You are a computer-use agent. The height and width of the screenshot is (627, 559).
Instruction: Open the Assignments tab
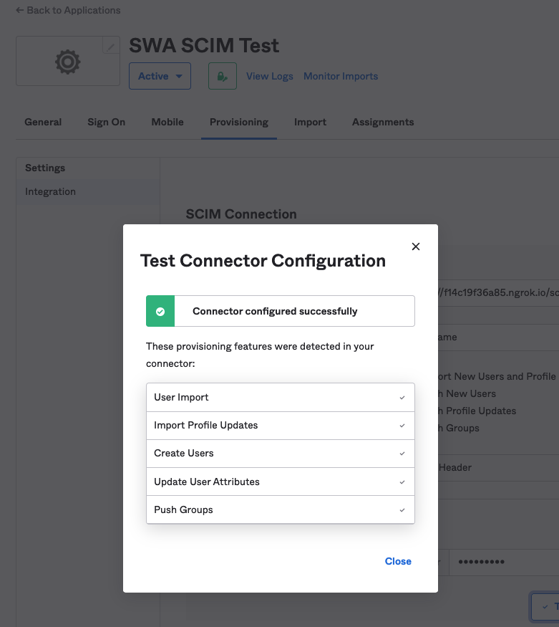pyautogui.click(x=383, y=123)
